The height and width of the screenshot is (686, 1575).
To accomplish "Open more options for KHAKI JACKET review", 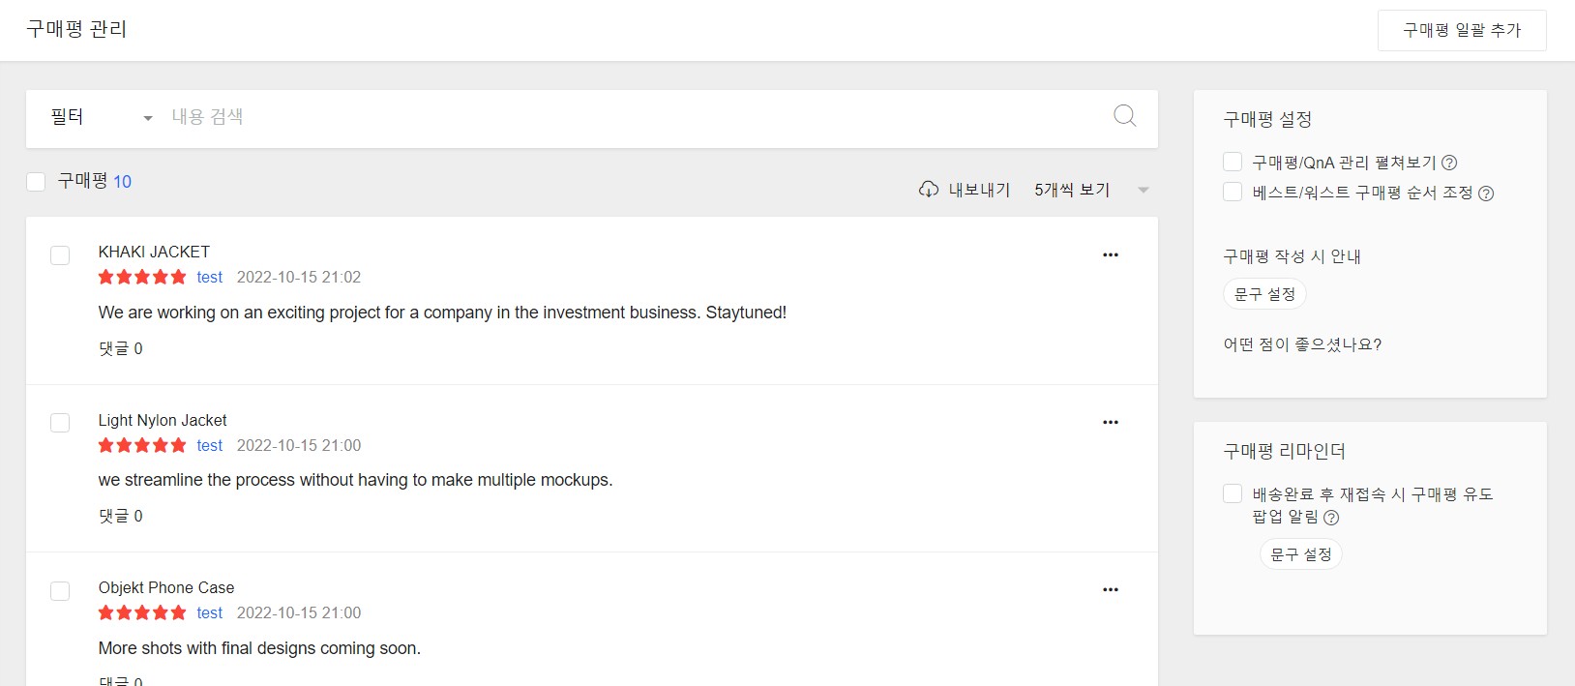I will pyautogui.click(x=1111, y=255).
